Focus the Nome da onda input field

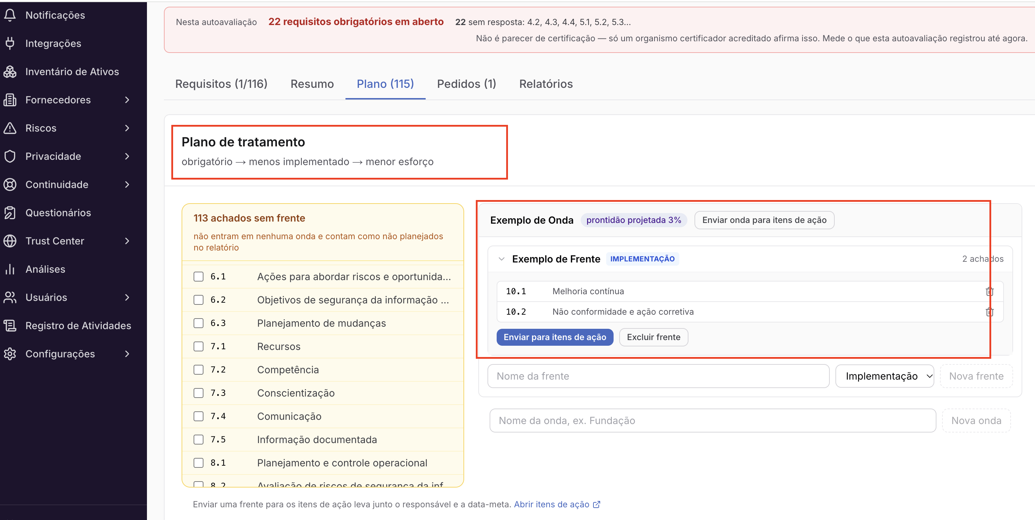pos(713,421)
